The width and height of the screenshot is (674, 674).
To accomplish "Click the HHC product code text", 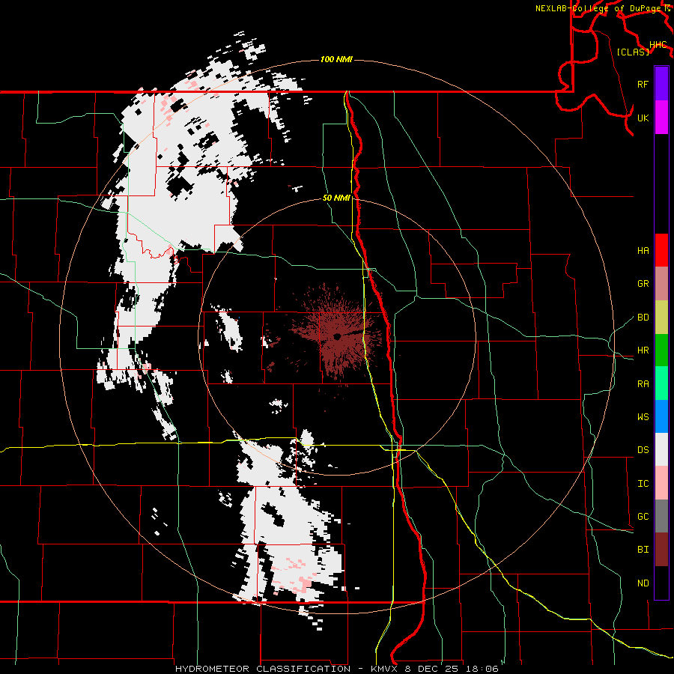I will 658,45.
